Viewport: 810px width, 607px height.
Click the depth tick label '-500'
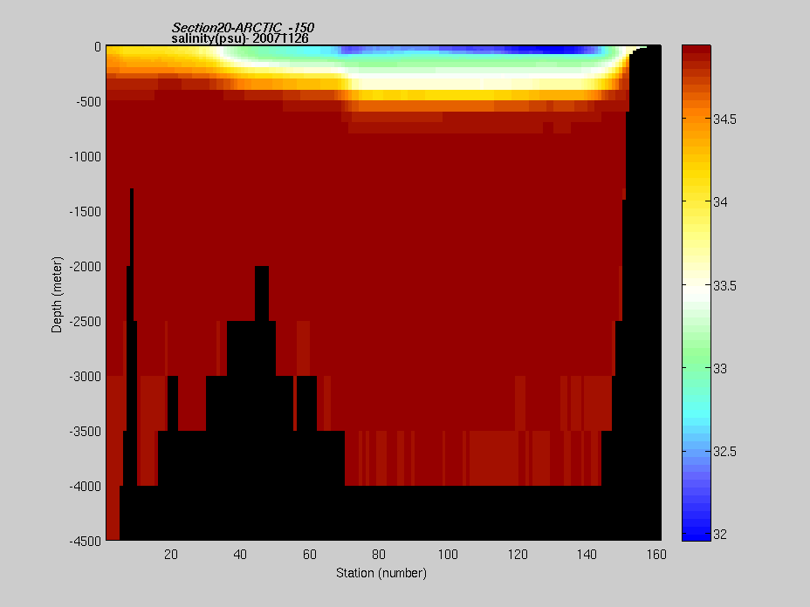(88, 102)
